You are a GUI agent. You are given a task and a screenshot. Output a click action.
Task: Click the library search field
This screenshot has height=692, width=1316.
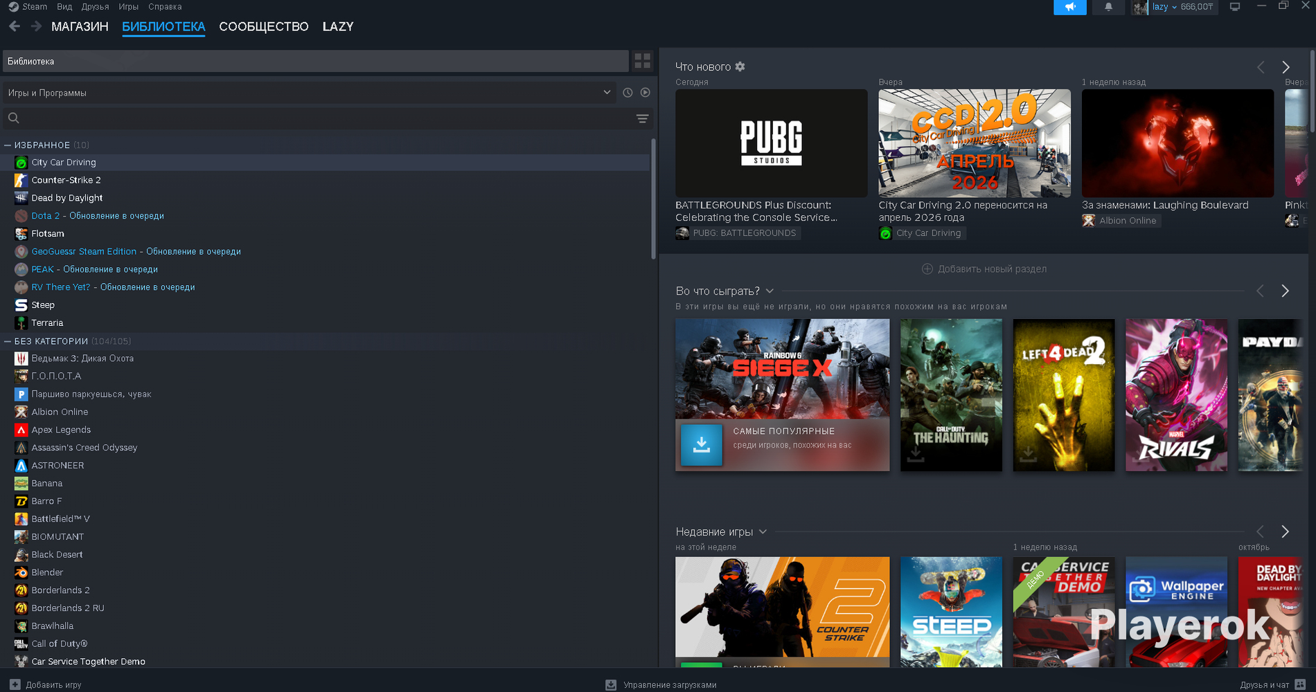[x=319, y=118]
